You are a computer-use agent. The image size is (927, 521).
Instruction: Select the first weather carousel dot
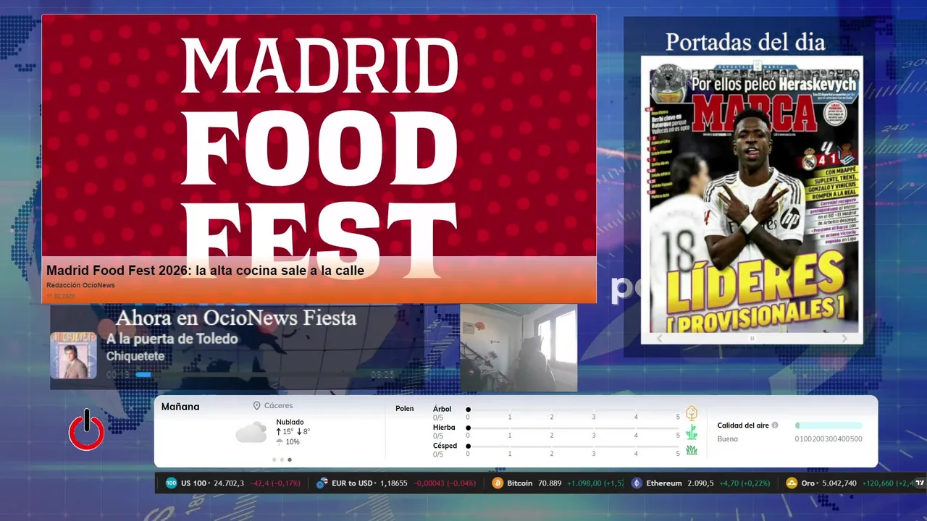[x=274, y=459]
